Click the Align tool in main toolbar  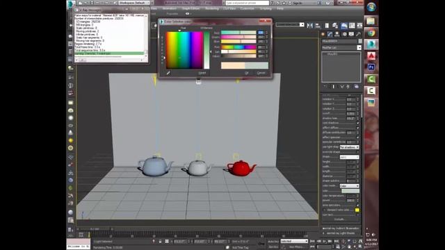click(318, 26)
